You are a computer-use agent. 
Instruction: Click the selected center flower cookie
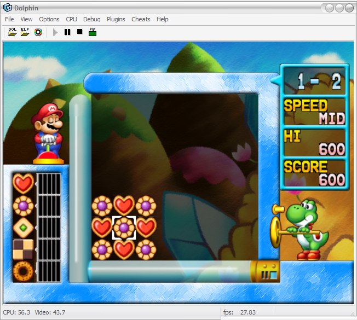pyautogui.click(x=124, y=228)
